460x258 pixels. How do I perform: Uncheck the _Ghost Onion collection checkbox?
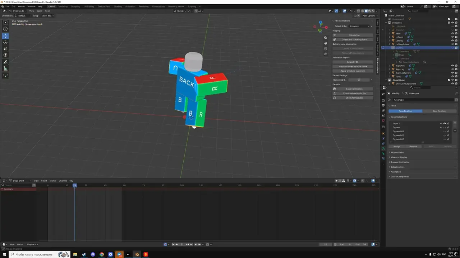click(449, 80)
